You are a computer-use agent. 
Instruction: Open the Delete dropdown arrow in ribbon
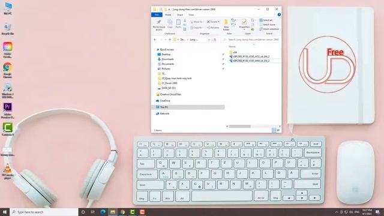pyautogui.click(x=218, y=22)
